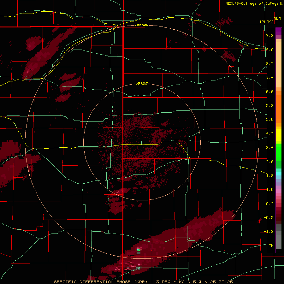
Task: Click the 9.8 value on the scale
Action: click(270, 36)
